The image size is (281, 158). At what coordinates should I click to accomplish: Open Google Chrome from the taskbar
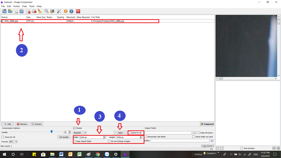[x=98, y=154]
